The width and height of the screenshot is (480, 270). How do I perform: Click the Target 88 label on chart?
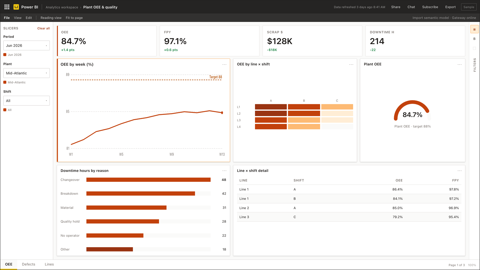[216, 77]
